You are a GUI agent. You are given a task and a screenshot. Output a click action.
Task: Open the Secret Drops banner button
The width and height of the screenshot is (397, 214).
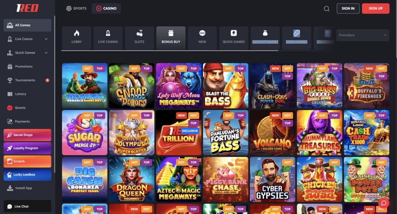(x=28, y=135)
